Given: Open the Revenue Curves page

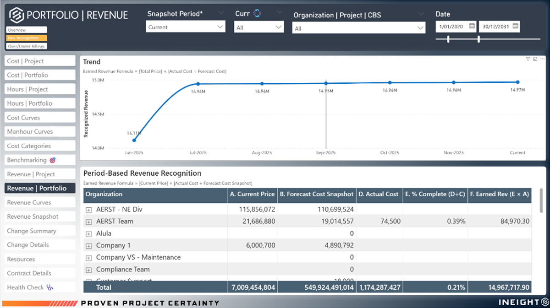Looking at the screenshot, I should [40, 203].
